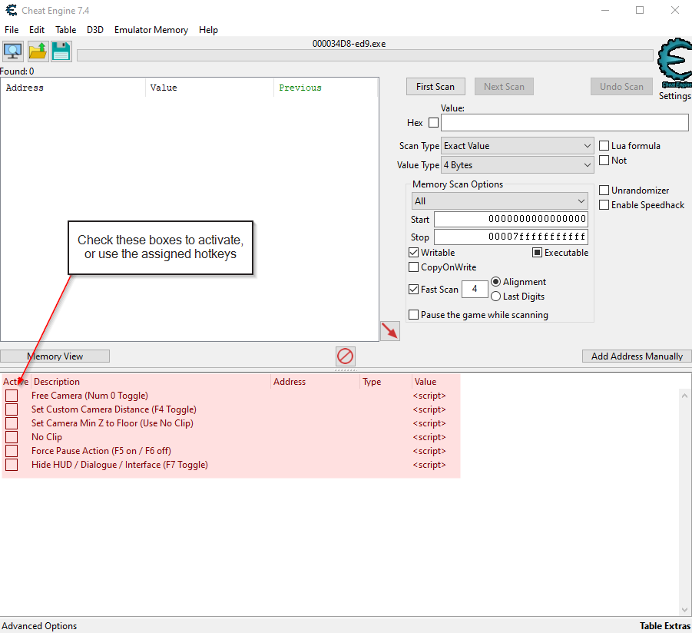Image resolution: width=692 pixels, height=633 pixels.
Task: Select the Last Digits radio button
Action: [x=495, y=297]
